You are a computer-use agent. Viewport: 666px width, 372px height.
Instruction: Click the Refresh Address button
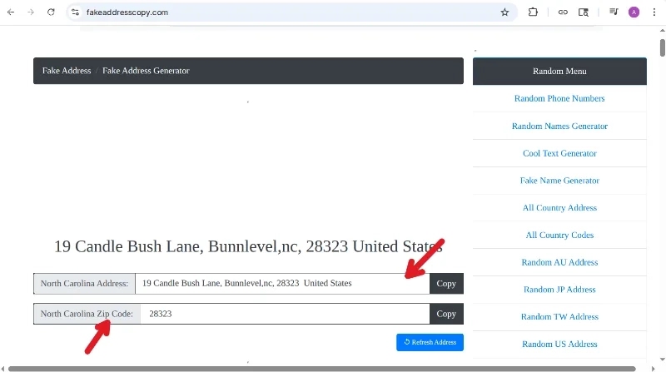pos(430,342)
